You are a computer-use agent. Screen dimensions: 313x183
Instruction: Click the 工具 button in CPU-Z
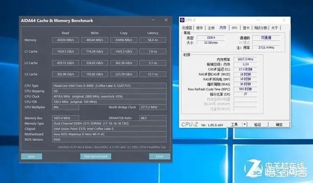(x=234, y=124)
